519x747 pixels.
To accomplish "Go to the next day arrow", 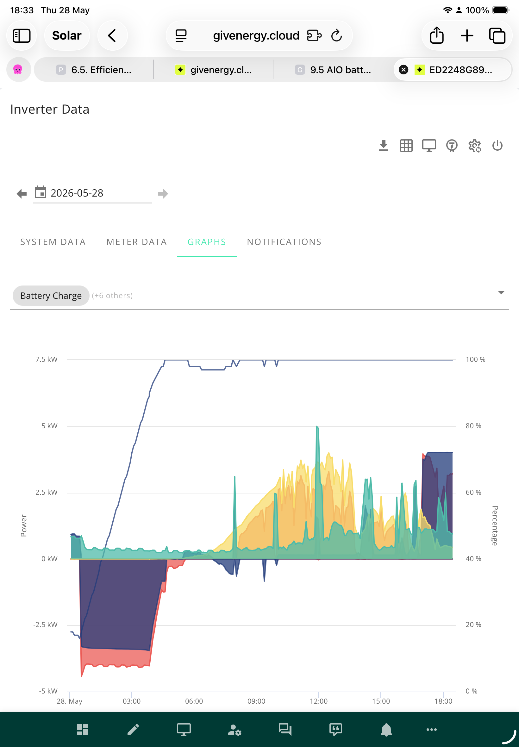I will point(163,193).
